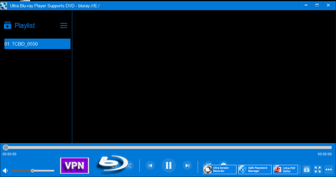Viewport: 336px width, 177px height.
Task: Jump to the previous track
Action: point(150,165)
